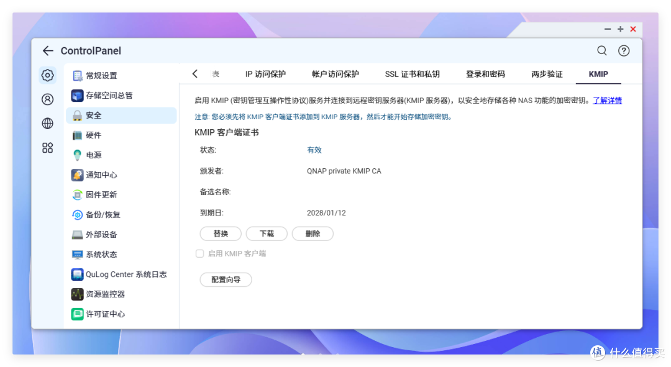
Task: Open 存储空间总管 in the sidebar
Action: click(122, 96)
